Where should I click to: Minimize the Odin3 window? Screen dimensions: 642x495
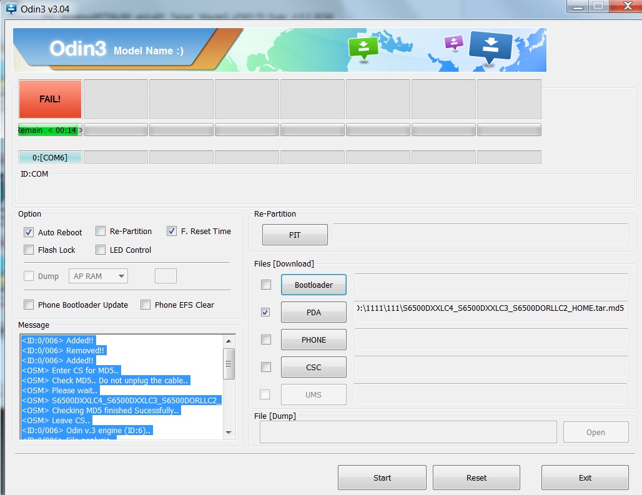[x=578, y=6]
